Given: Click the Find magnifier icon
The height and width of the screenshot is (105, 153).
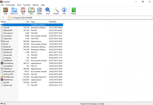Looking at the screenshot, I should pos(47,10).
